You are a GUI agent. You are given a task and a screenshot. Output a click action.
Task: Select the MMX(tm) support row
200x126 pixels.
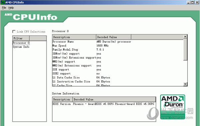[x=118, y=62]
